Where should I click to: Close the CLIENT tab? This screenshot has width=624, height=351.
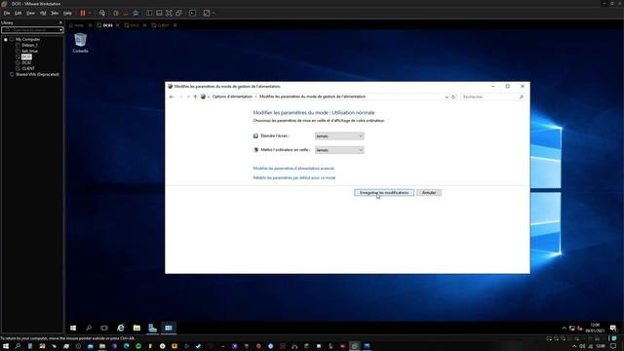tap(175, 25)
